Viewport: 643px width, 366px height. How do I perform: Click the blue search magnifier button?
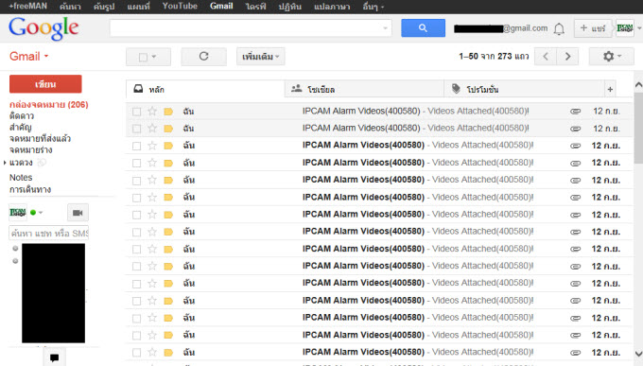tap(423, 28)
